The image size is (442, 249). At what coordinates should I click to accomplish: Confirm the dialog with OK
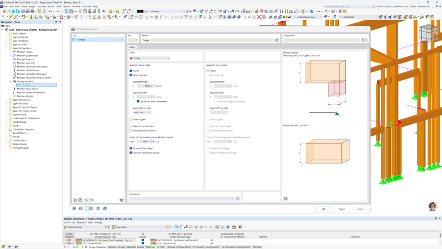(324, 209)
